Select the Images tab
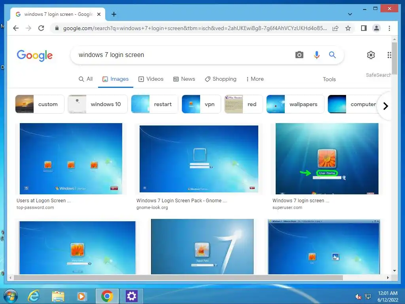This screenshot has height=304, width=405. click(115, 79)
